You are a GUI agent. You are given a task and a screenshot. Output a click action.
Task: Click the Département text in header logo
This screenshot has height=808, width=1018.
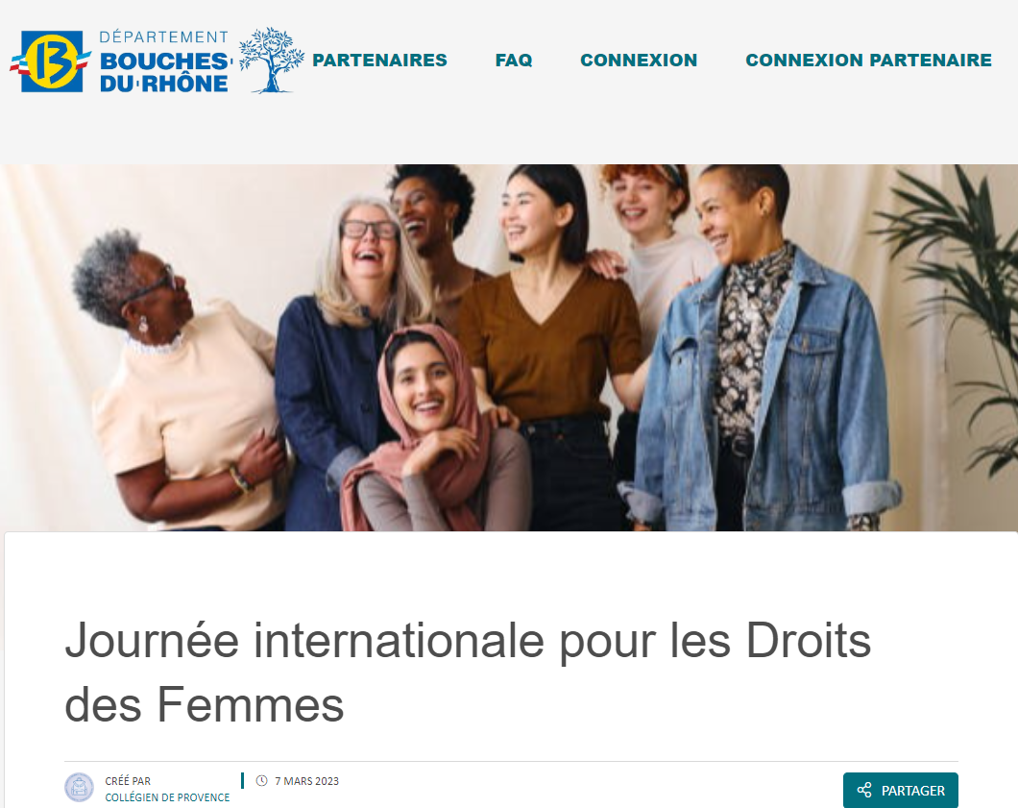[x=164, y=37]
